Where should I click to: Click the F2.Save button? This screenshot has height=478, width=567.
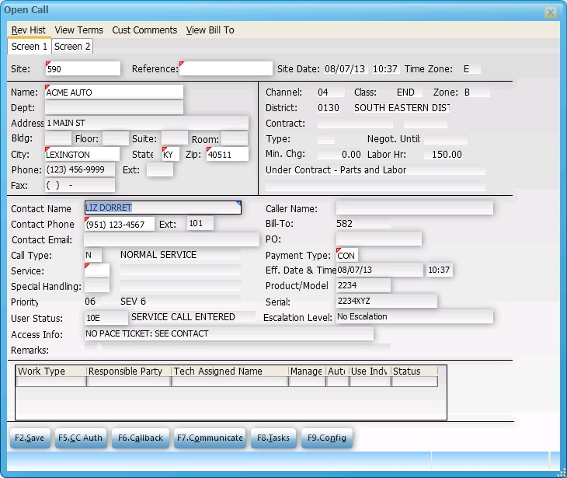click(30, 438)
